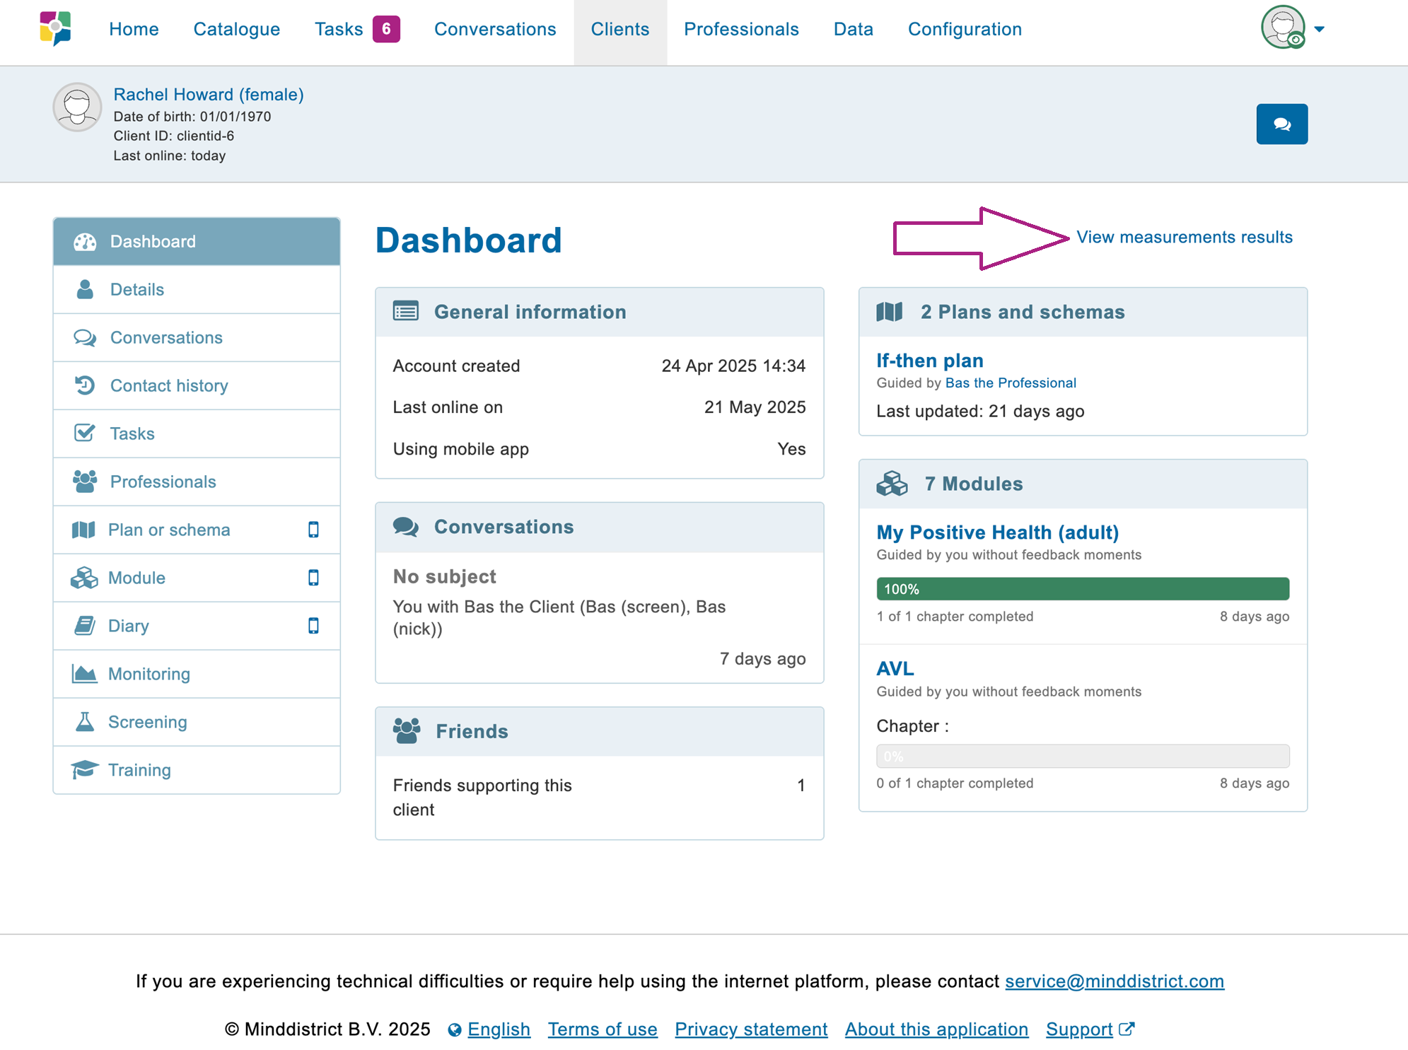Image resolution: width=1408 pixels, height=1050 pixels.
Task: Open View measurements results link
Action: pyautogui.click(x=1184, y=237)
